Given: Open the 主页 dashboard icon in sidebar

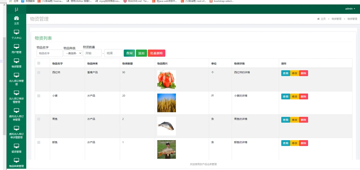Looking at the screenshot, I should (16, 18).
